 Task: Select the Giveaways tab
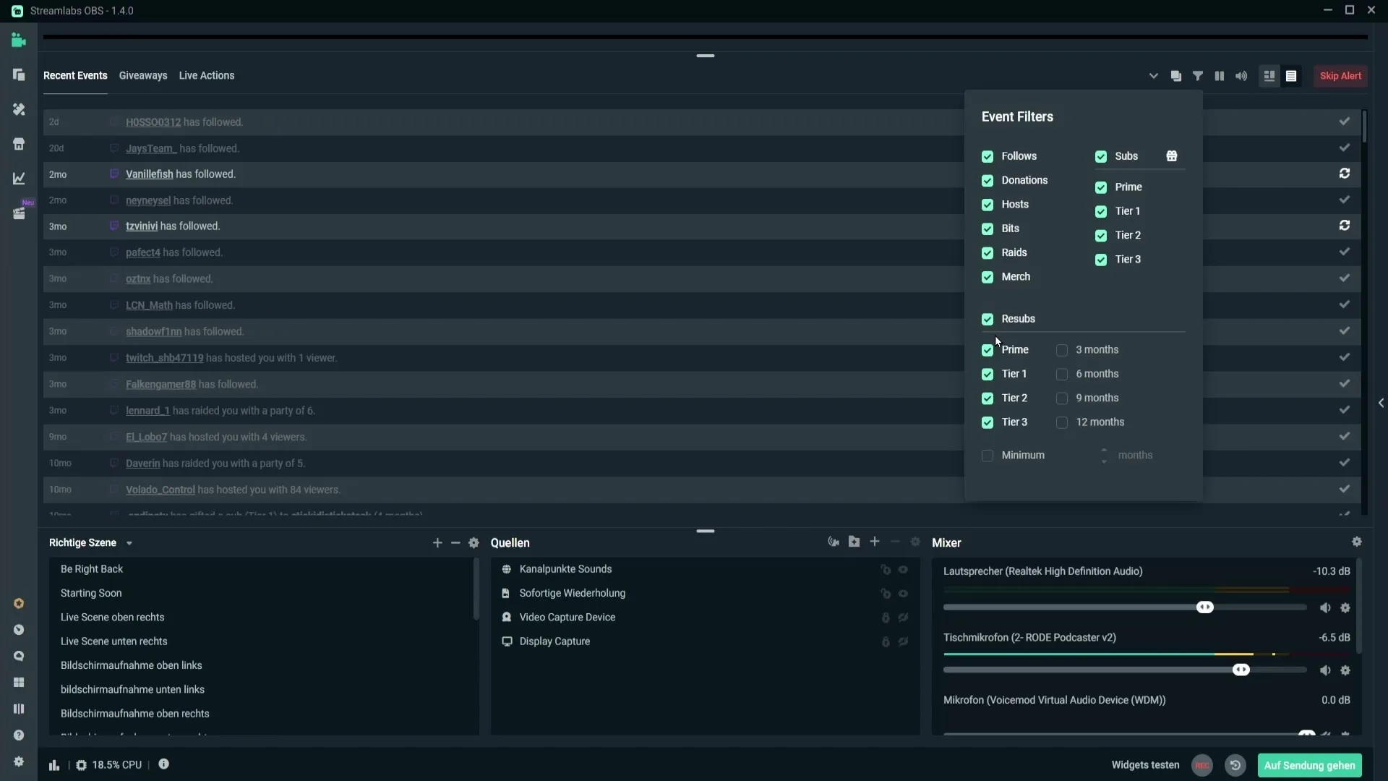[x=143, y=74]
